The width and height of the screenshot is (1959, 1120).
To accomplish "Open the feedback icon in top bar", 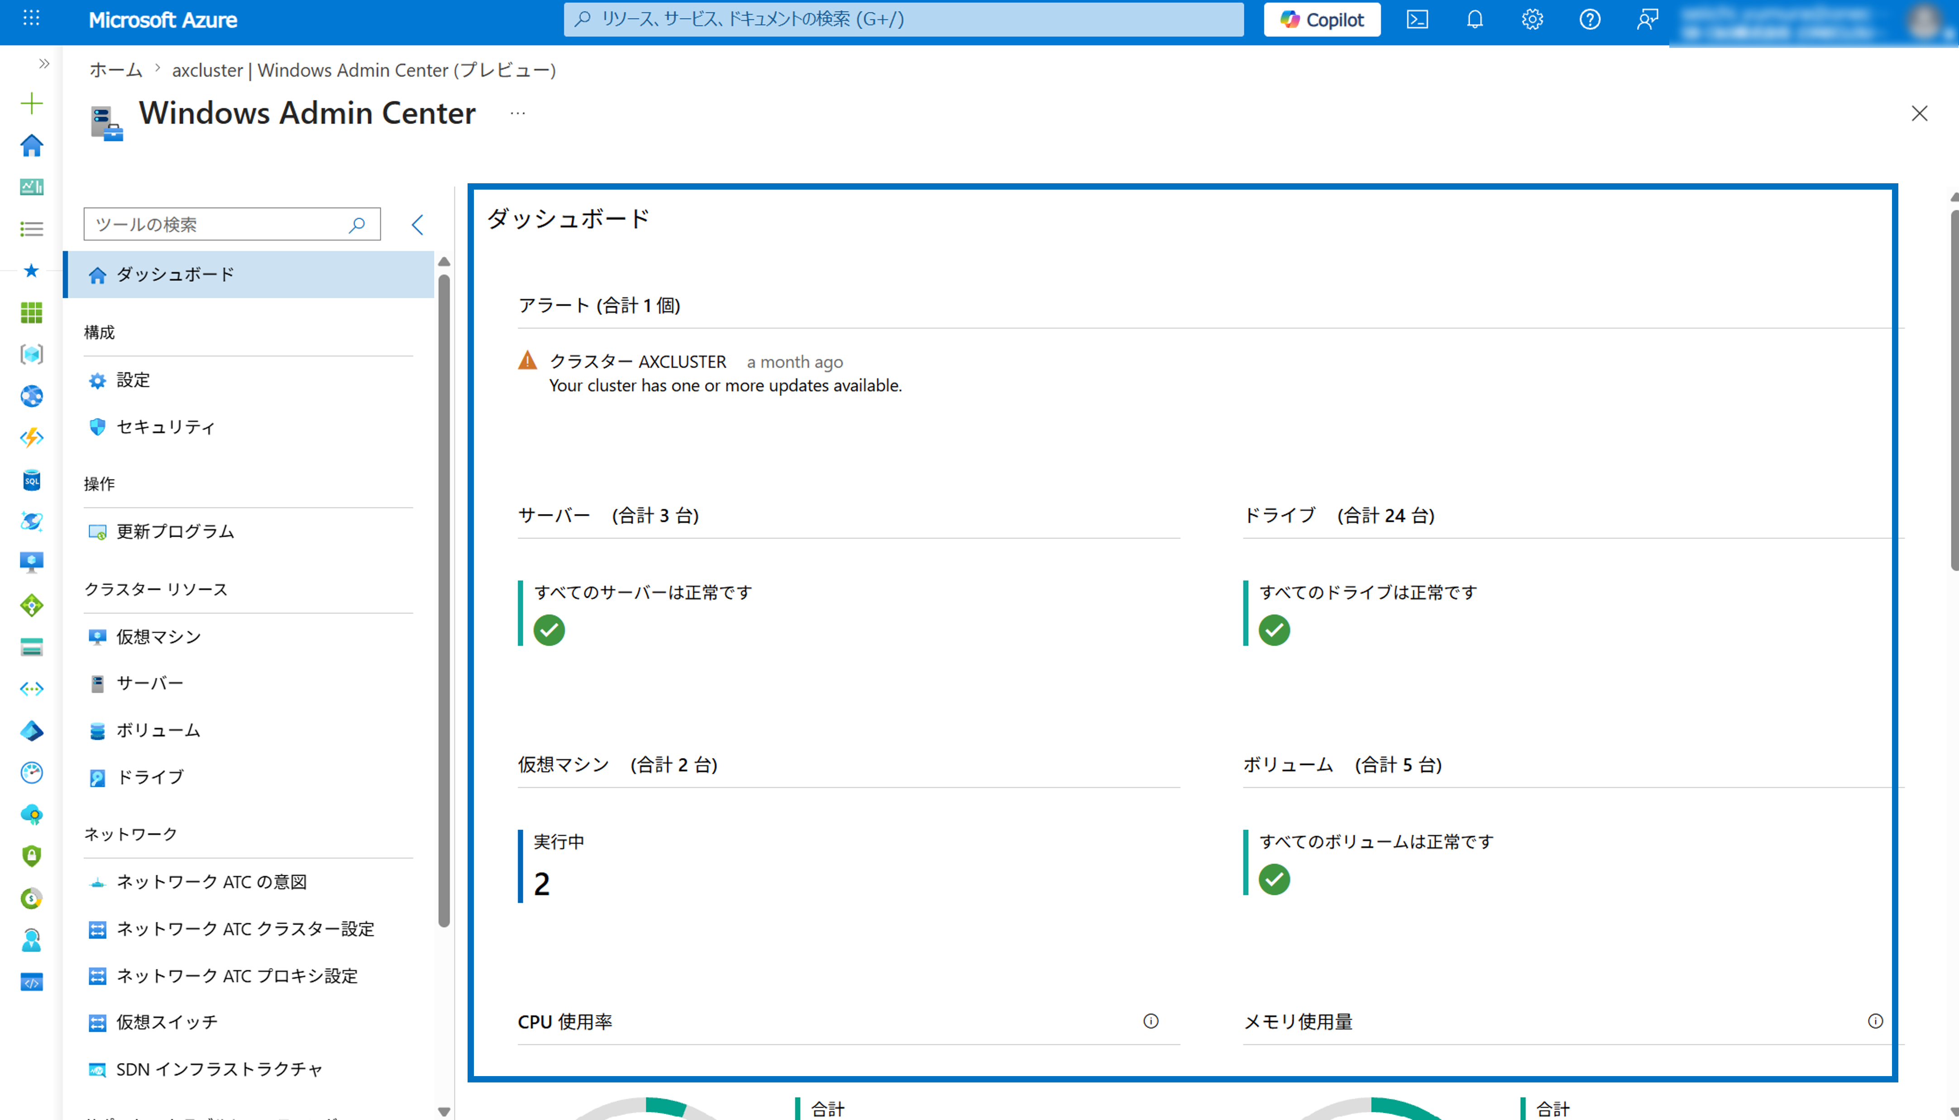I will click(1647, 19).
